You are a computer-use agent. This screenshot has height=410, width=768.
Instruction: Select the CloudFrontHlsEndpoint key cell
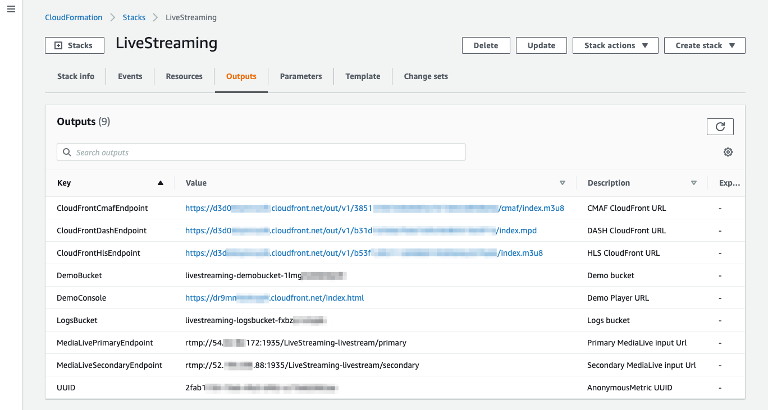pyautogui.click(x=98, y=253)
